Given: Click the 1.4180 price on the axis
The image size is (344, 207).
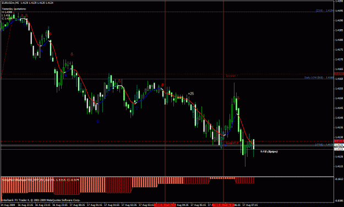Looking at the screenshot, I should point(339,40).
